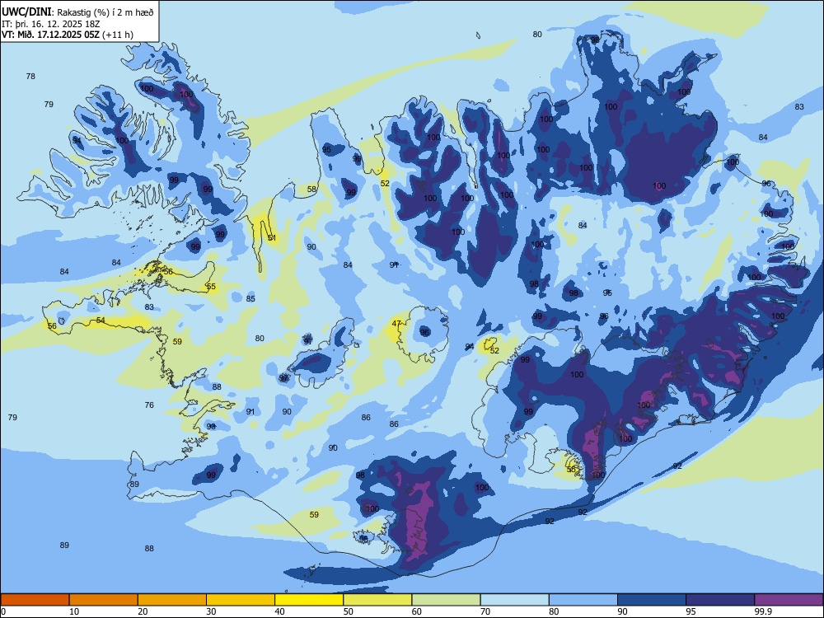Click the orange 10–20 legend swatch

coord(104,600)
